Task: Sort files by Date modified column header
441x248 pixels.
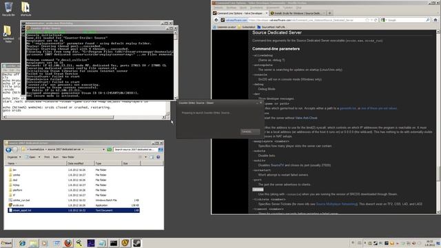Action: 81,163
